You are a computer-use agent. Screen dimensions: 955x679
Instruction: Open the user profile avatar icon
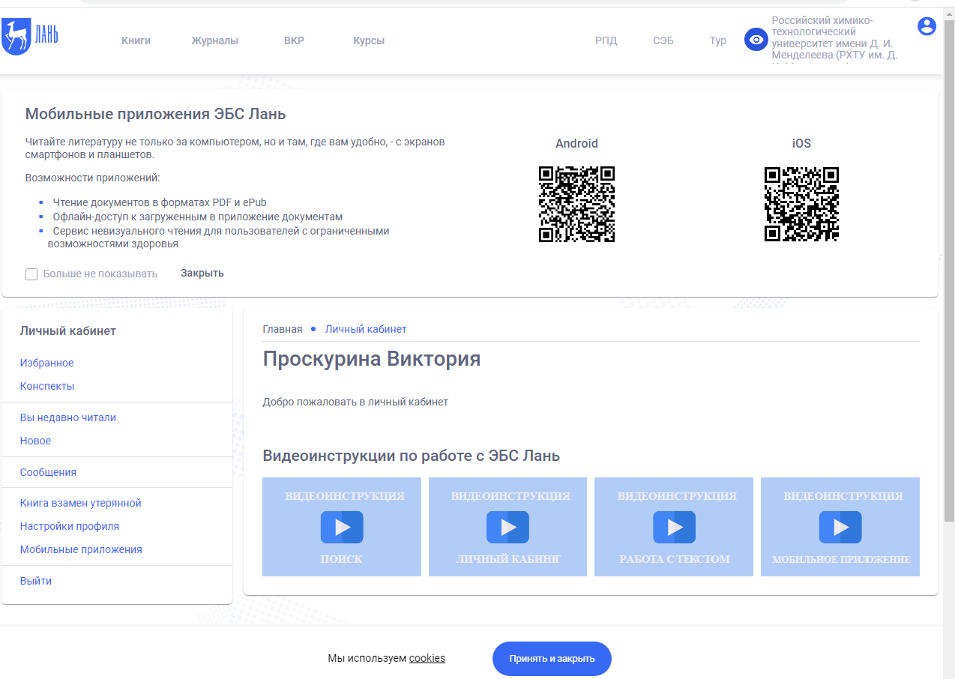click(927, 26)
